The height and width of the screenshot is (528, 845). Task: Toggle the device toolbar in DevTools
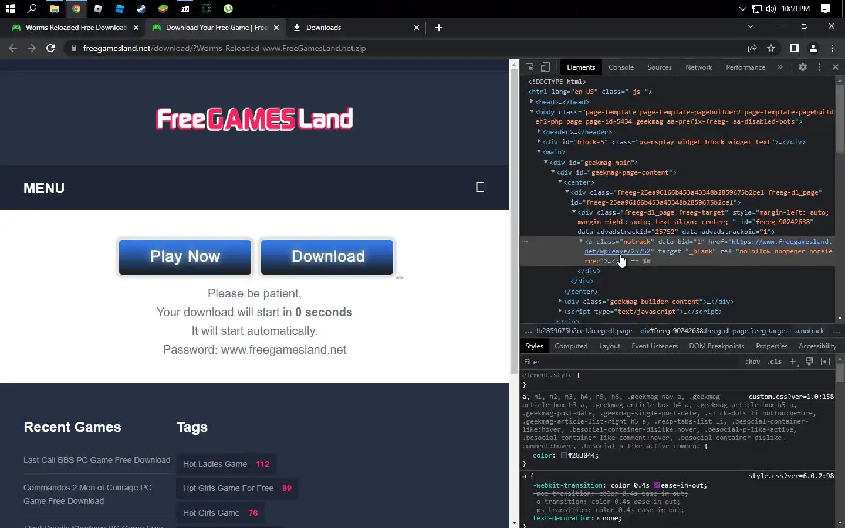[545, 67]
